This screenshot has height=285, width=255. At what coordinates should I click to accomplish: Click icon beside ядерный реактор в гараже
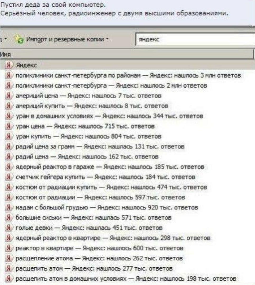(x=9, y=167)
